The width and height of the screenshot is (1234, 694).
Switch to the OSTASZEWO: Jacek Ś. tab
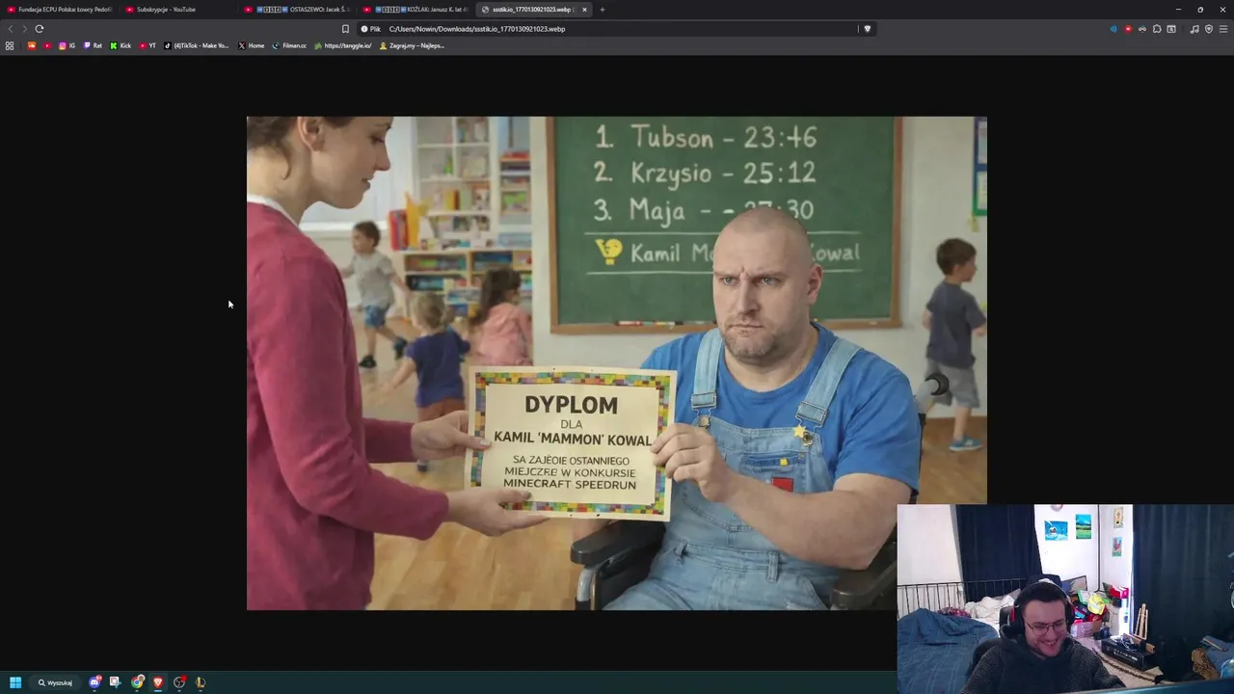click(297, 10)
